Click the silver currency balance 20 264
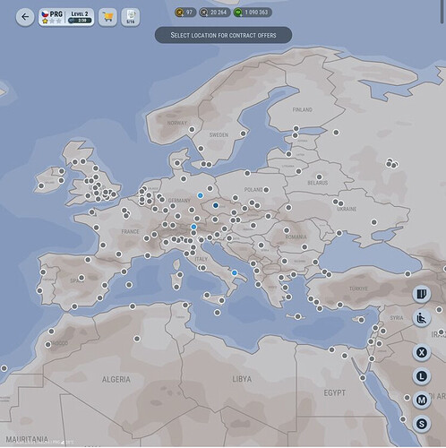Image resolution: width=446 pixels, height=448 pixels. coord(215,13)
